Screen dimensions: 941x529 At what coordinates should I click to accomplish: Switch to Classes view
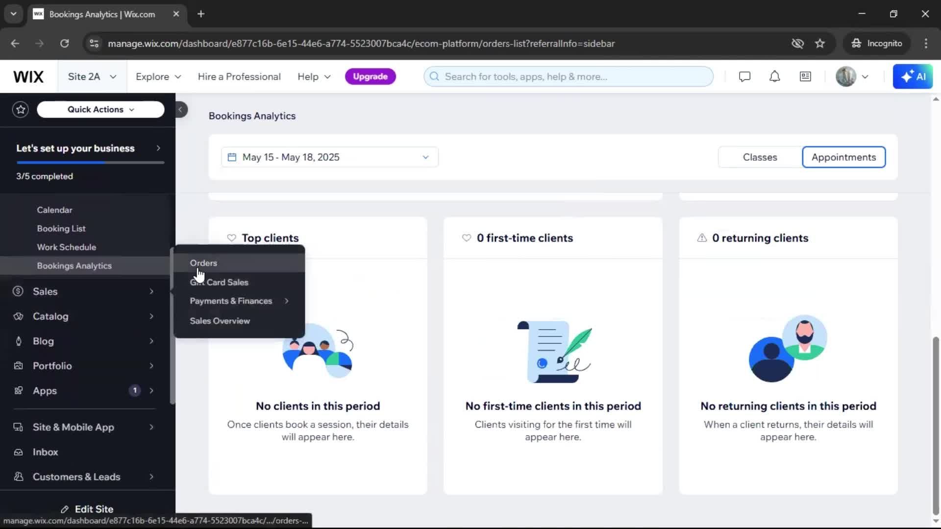[x=760, y=157]
